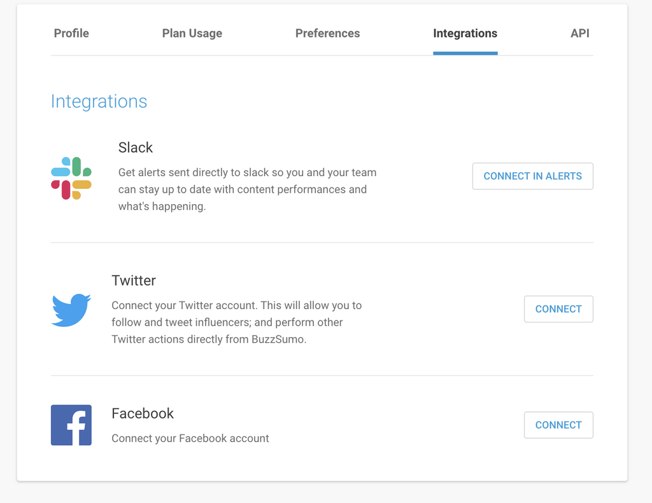Click the blue Integrations page heading

pos(99,101)
